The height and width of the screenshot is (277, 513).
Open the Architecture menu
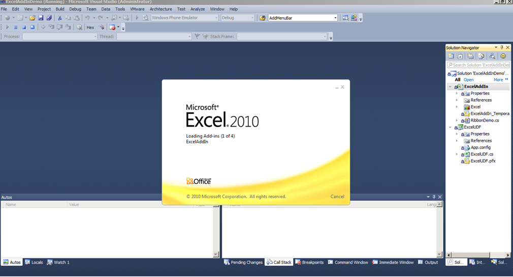[161, 9]
